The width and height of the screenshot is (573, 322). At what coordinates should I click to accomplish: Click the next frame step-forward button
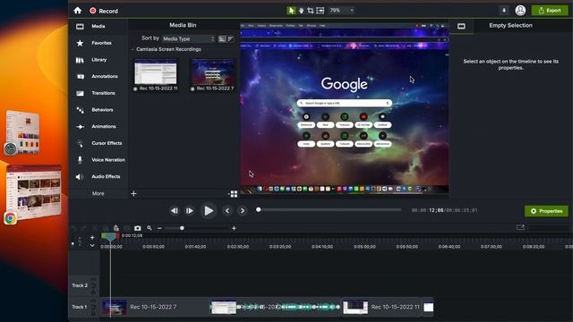tap(189, 211)
